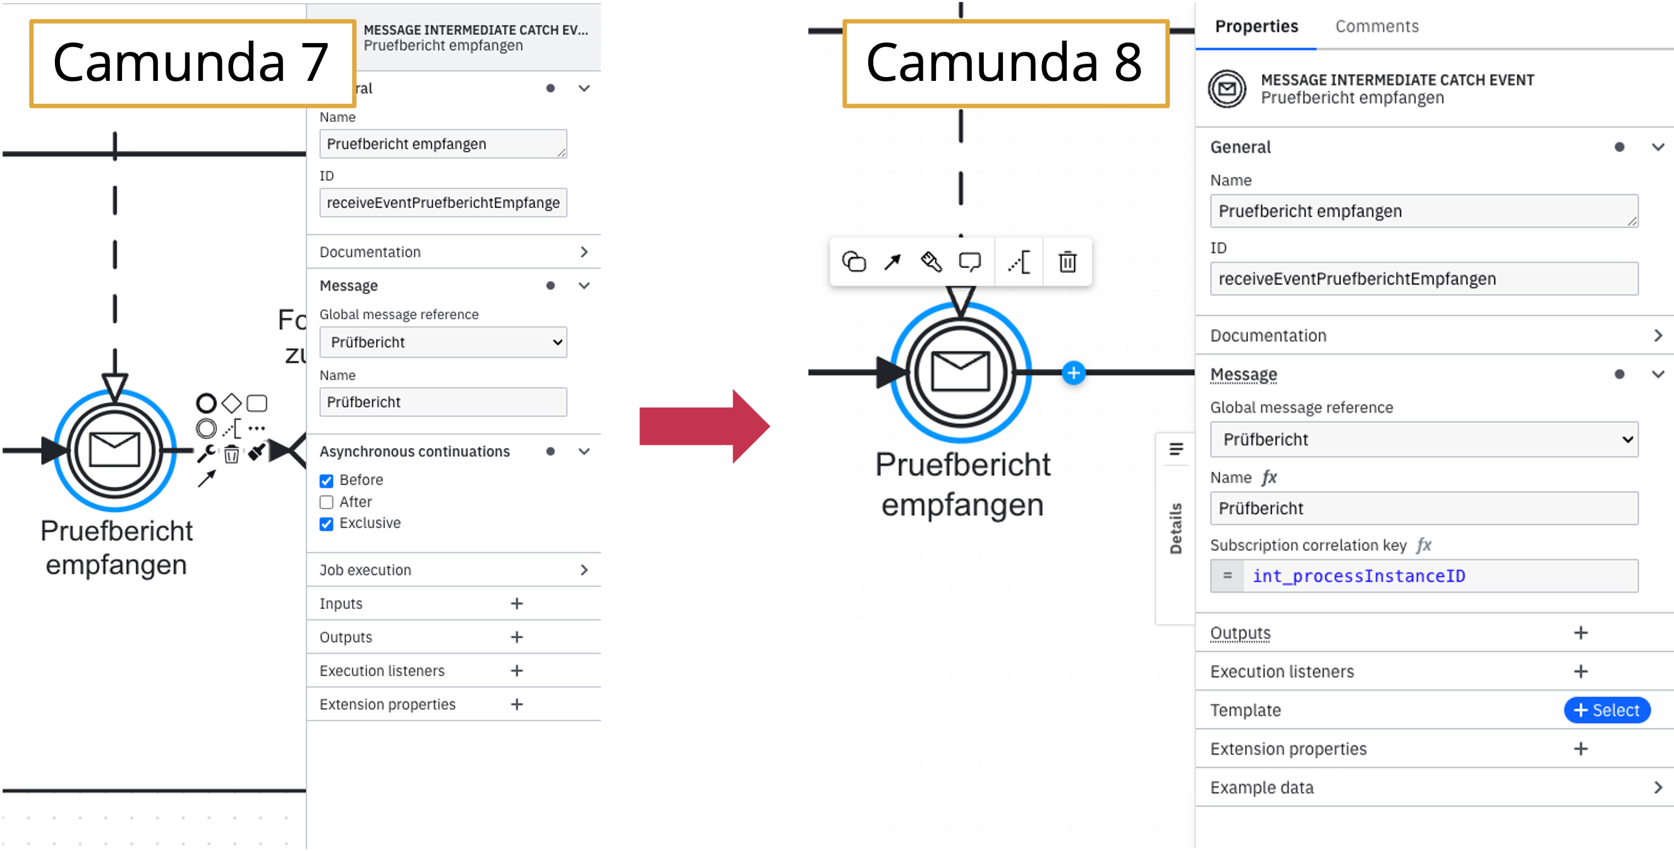1674x851 pixels.
Task: Add entry to Camunda 7 Inputs
Action: click(x=517, y=604)
